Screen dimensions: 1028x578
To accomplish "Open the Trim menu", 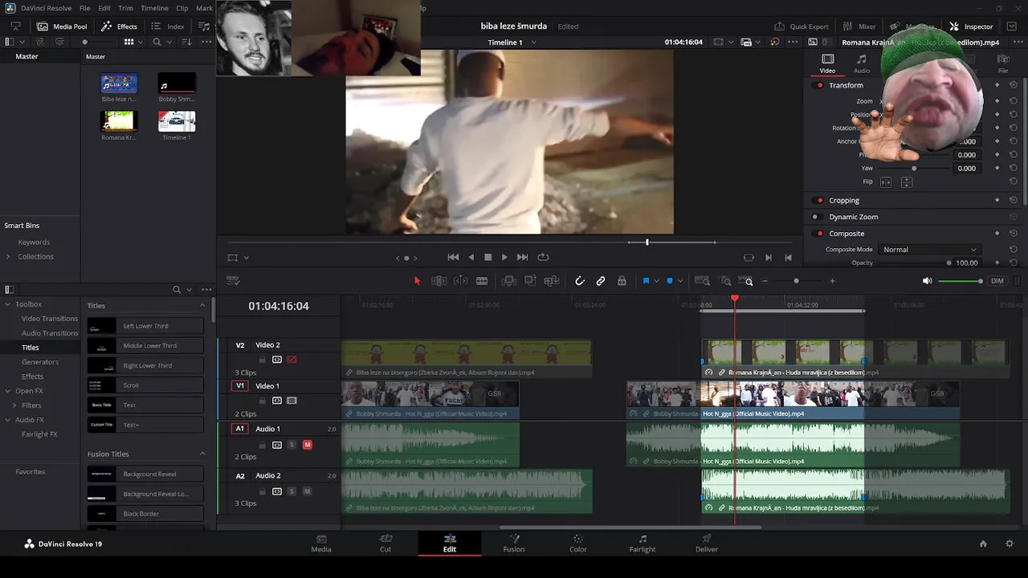I will point(126,8).
